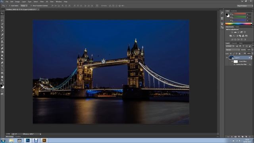
Task: Enable the Auto-Select checkbox
Action: pos(10,6)
